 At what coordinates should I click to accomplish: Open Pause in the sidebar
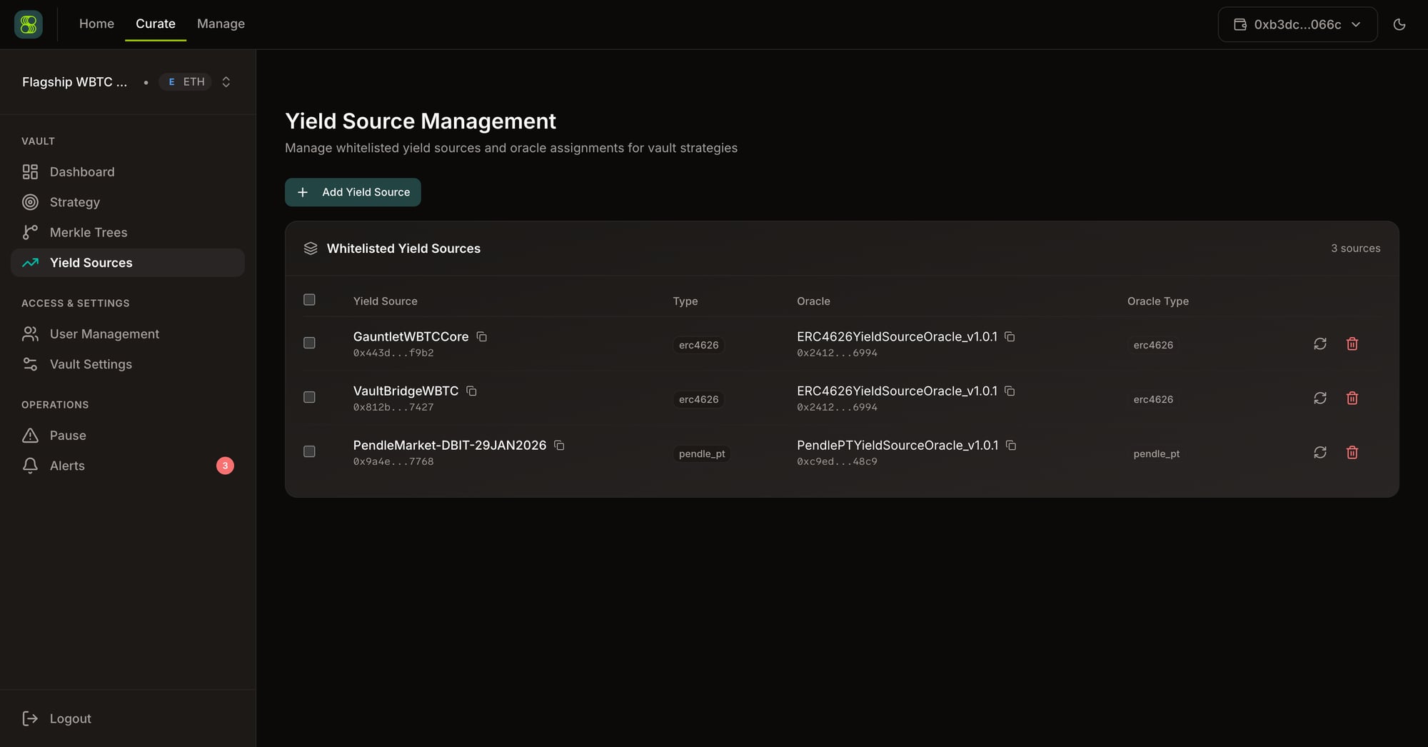(x=128, y=436)
